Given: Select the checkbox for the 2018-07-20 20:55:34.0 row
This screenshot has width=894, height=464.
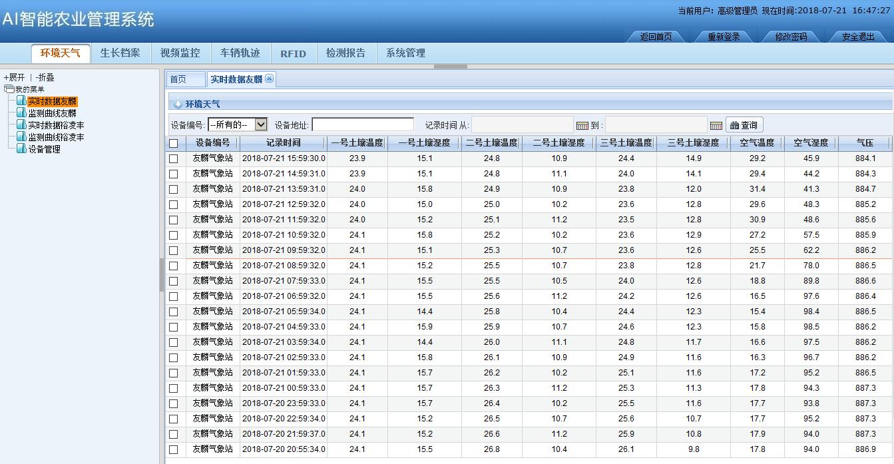Looking at the screenshot, I should tap(174, 450).
